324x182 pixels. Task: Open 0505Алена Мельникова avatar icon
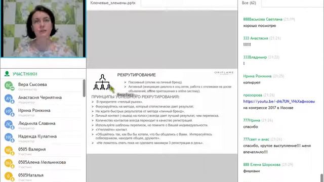[9, 163]
